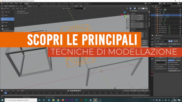Switch to the Modeling workspace tab
This screenshot has height=102, width=182.
(x=32, y=4)
